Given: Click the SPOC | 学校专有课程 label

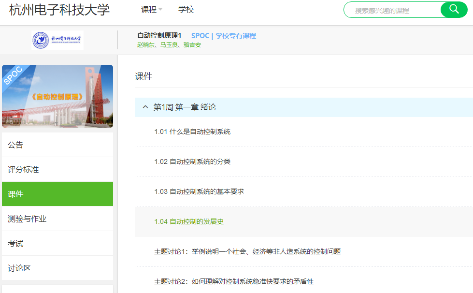Looking at the screenshot, I should click(224, 36).
